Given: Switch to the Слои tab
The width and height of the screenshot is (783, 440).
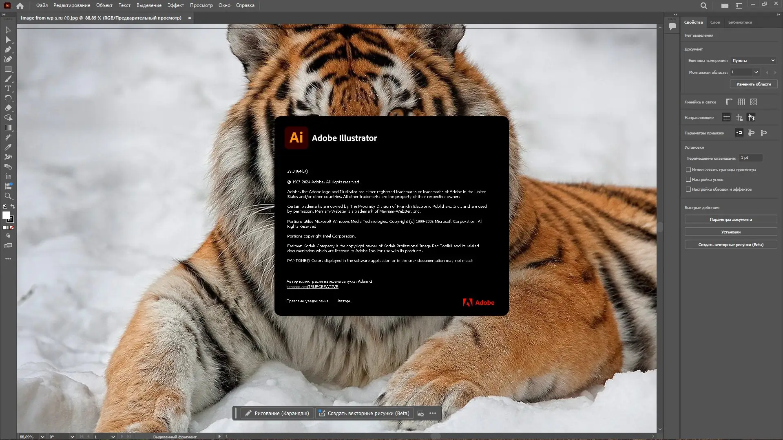Looking at the screenshot, I should [715, 22].
